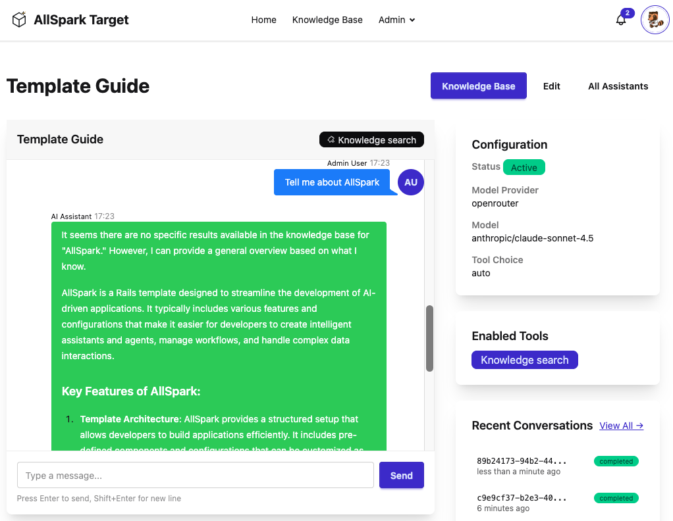
Task: Click the AllSpark cube logo icon
Action: (19, 20)
